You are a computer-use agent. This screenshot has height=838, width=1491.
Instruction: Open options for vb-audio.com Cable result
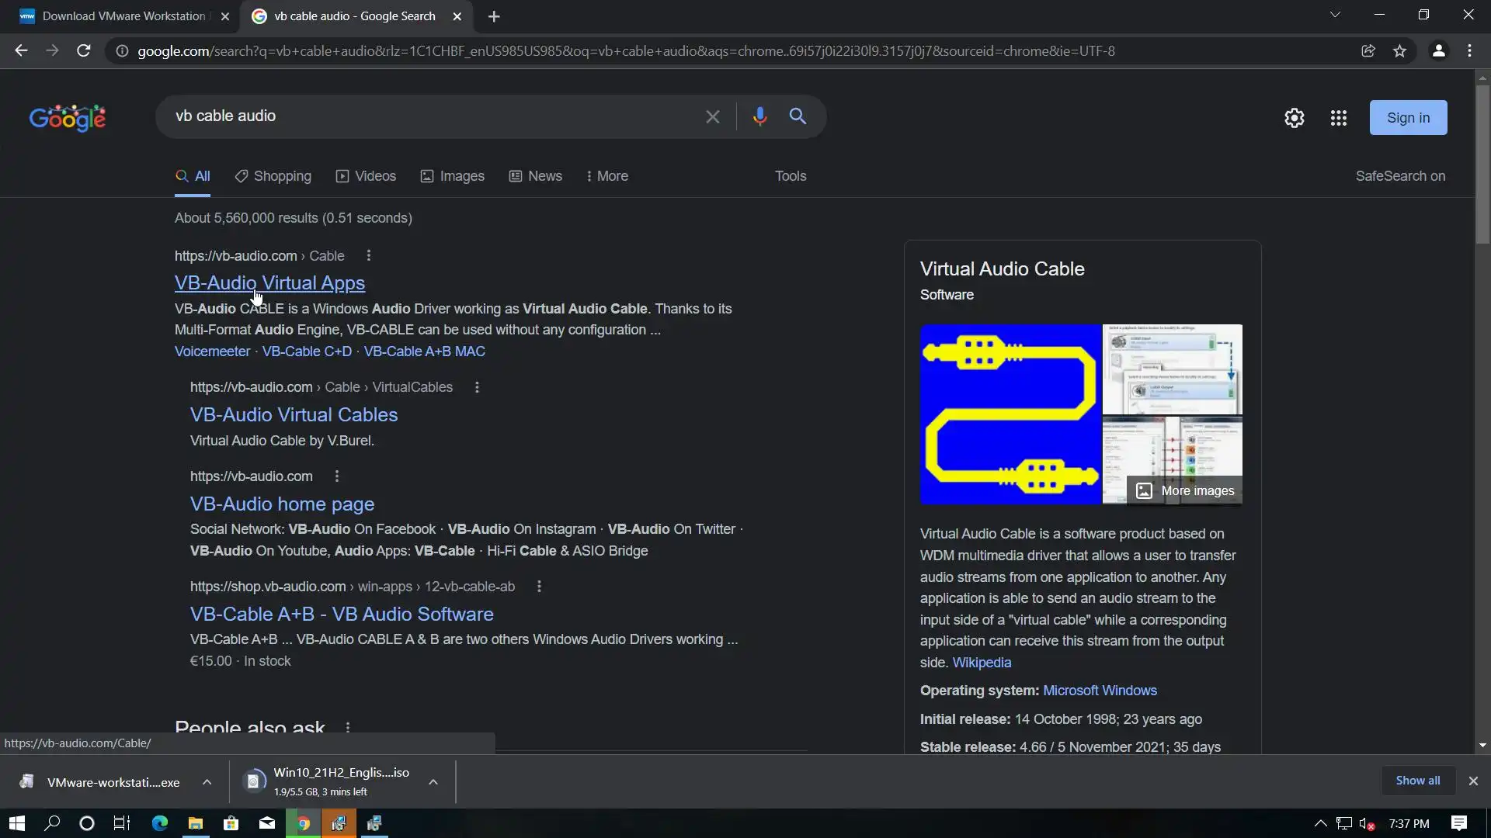(x=369, y=256)
